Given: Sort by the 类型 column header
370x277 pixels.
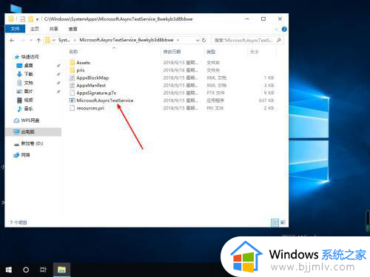Looking at the screenshot, I should (211, 52).
